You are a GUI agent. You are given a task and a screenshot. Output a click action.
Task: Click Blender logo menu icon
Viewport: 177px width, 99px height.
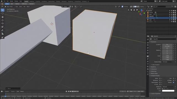(x=2, y=1)
